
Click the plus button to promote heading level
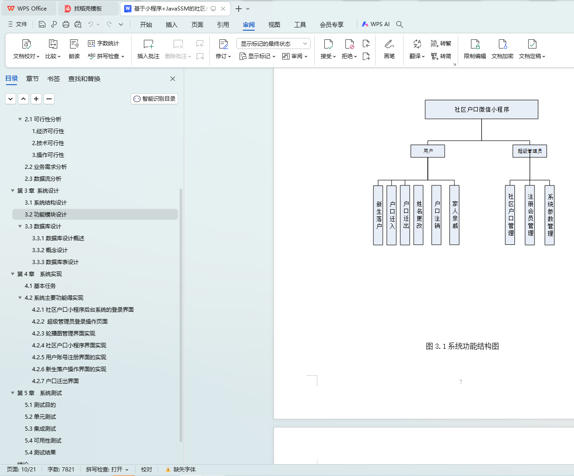pos(36,99)
